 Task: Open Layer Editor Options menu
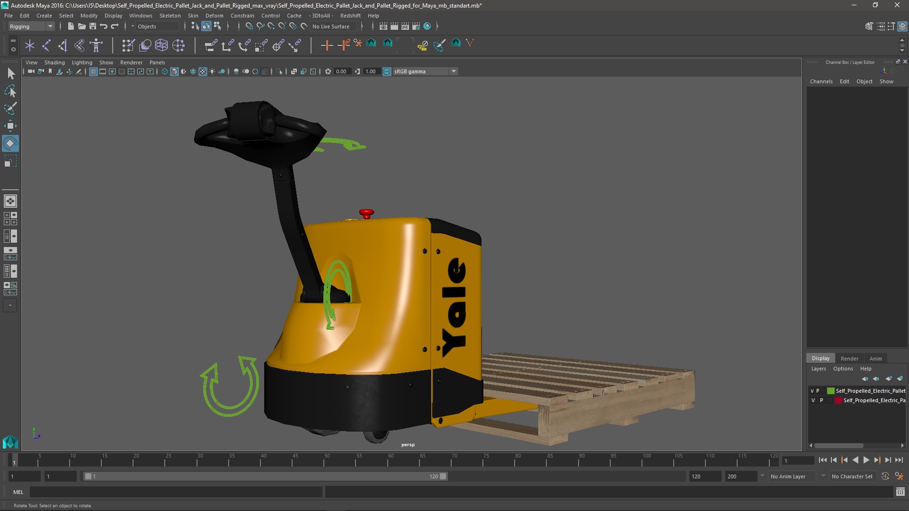click(x=843, y=369)
